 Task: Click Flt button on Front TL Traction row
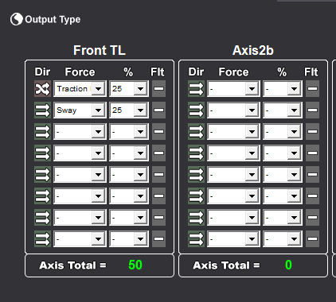[x=158, y=89]
